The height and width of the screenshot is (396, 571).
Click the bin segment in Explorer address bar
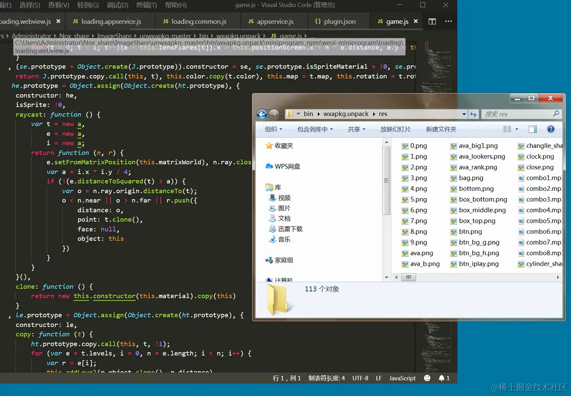point(308,114)
